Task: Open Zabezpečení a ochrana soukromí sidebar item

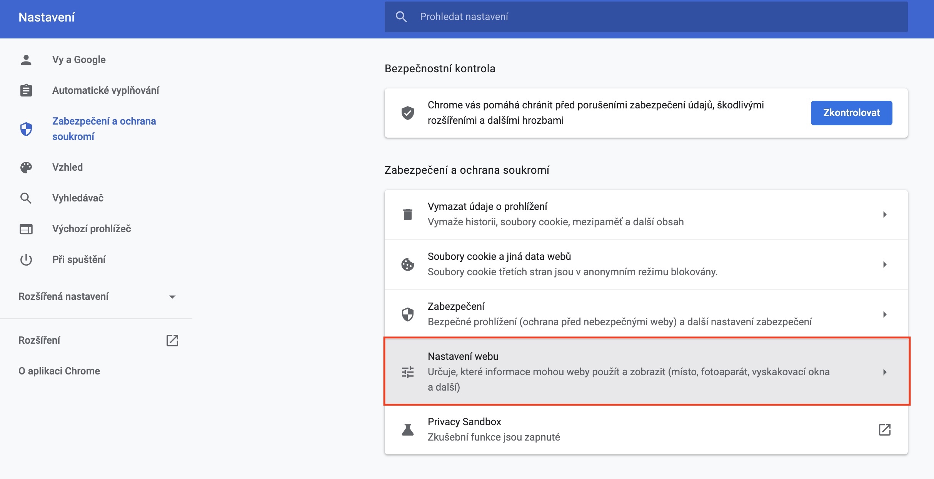Action: (104, 129)
